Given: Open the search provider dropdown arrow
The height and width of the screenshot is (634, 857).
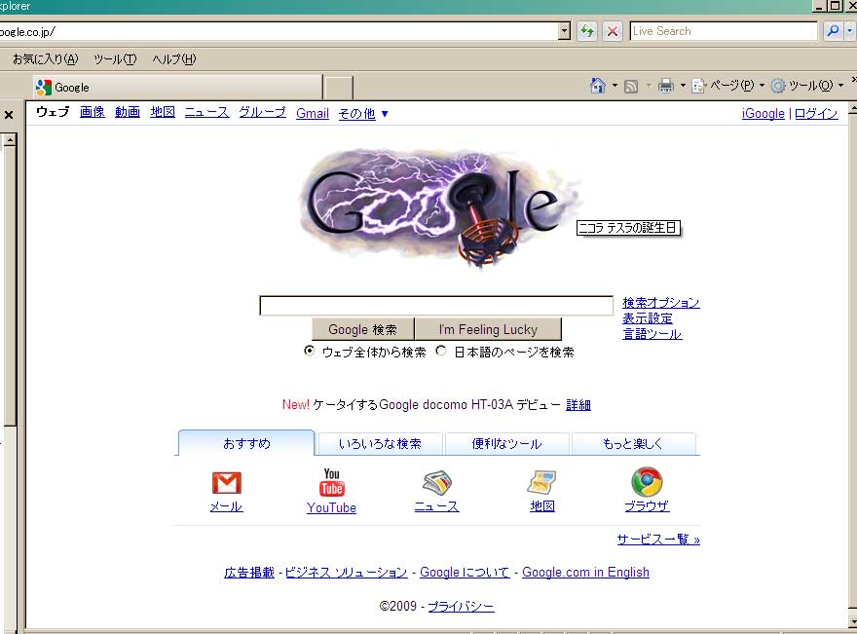Looking at the screenshot, I should [849, 31].
